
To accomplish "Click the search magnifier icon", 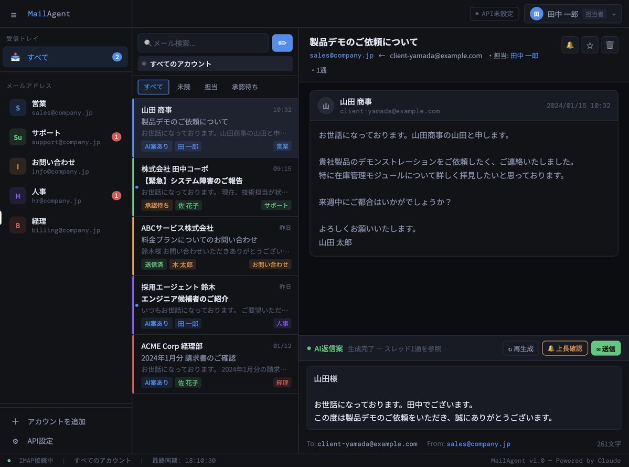I will (x=147, y=43).
